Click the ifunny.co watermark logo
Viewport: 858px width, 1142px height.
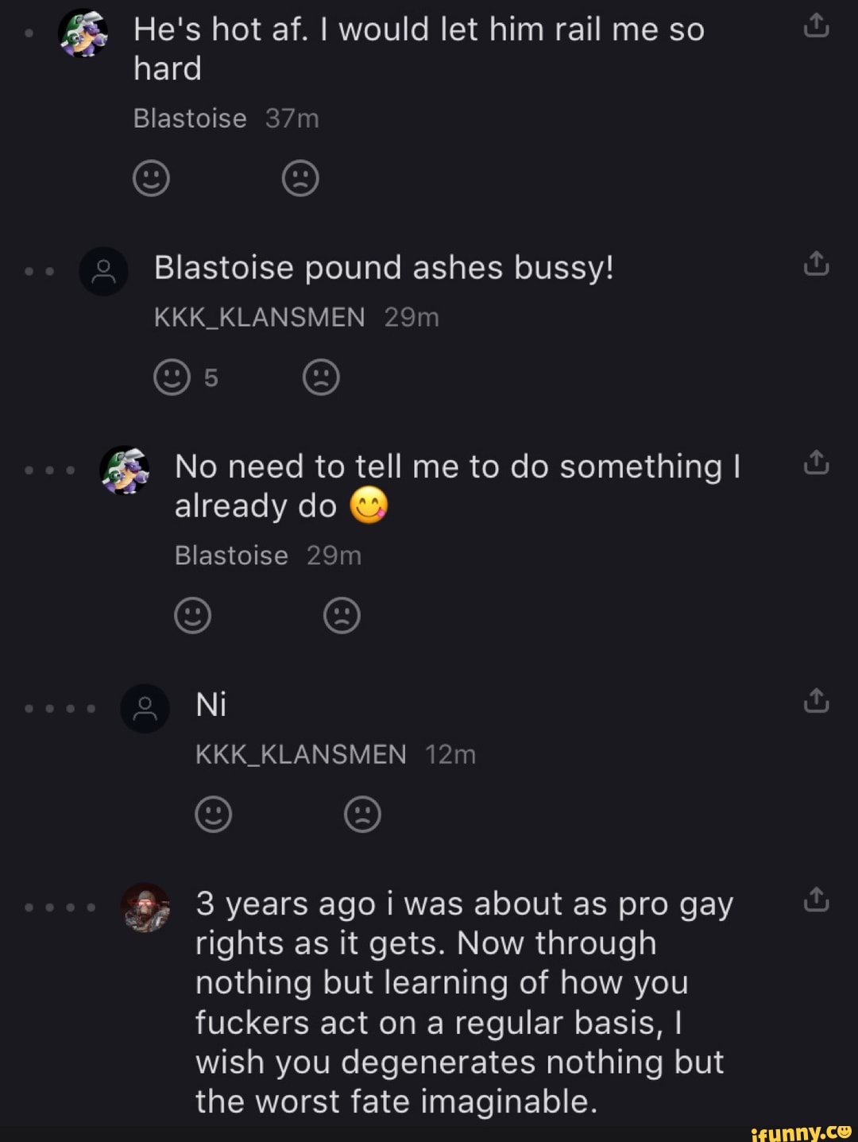(x=800, y=1130)
